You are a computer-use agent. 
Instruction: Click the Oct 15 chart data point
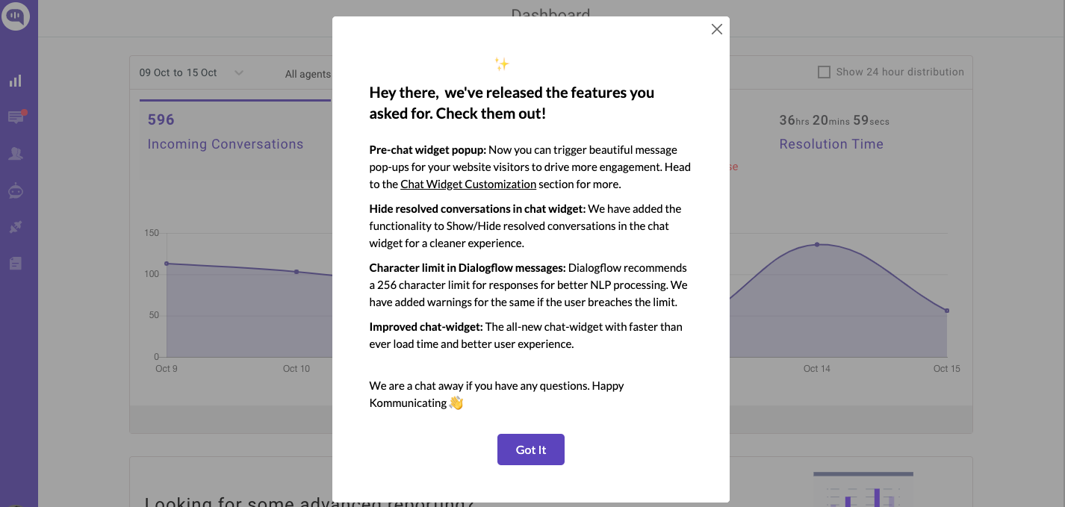tap(947, 311)
